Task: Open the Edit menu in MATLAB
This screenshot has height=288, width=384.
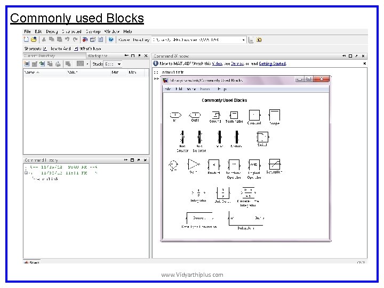Action: pos(38,31)
